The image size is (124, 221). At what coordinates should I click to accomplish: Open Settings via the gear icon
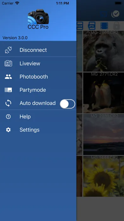tap(8, 130)
